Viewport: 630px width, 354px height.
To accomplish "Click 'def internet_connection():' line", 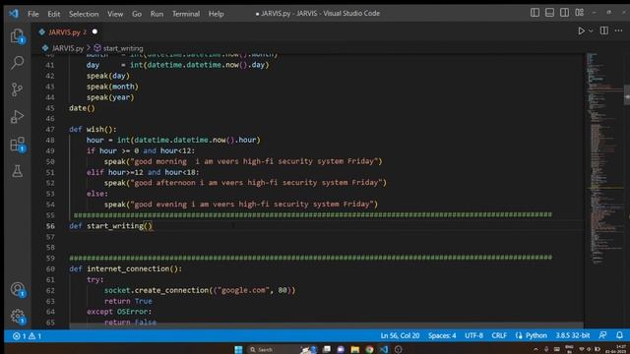I will point(125,268).
